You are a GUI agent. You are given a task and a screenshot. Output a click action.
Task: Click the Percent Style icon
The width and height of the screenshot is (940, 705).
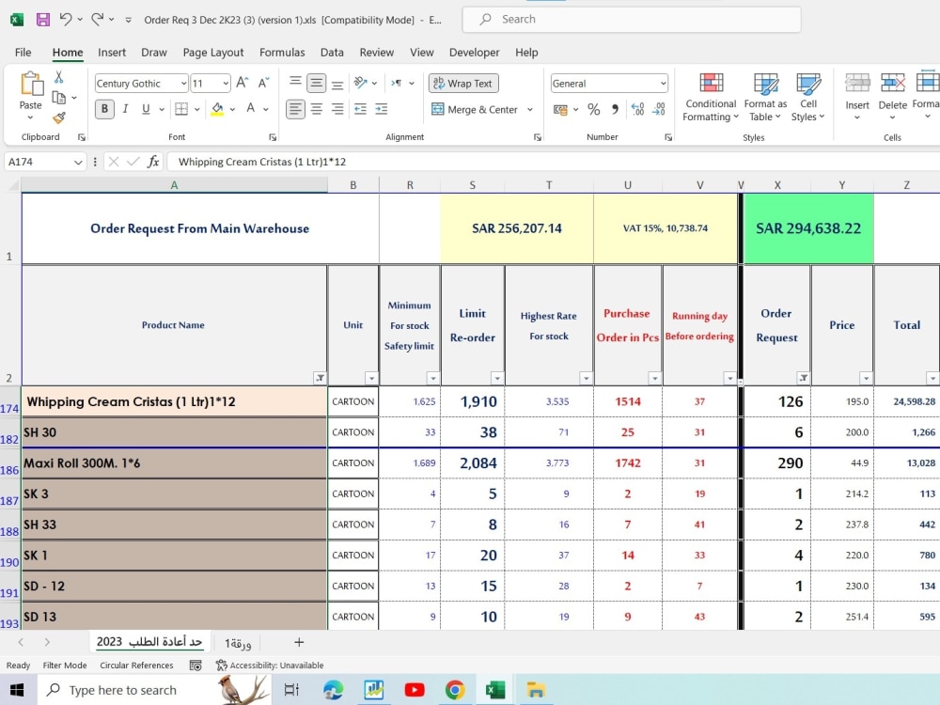tap(593, 109)
